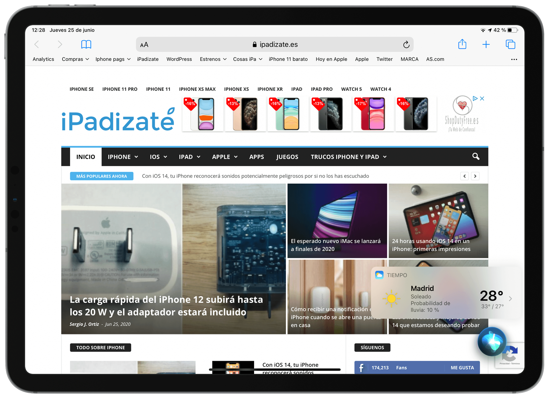Open the ShopDutyFree.es ad banner

click(x=462, y=114)
